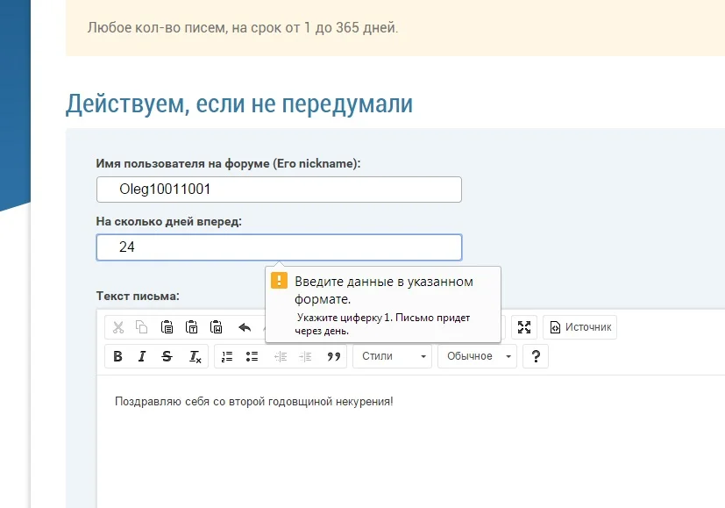725x508 pixels.
Task: Click the Copy icon
Action: coord(142,327)
